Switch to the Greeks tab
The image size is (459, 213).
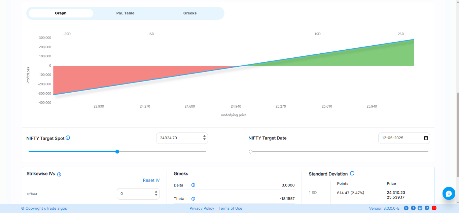coord(190,13)
